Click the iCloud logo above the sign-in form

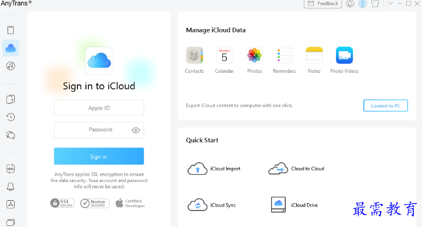point(99,60)
